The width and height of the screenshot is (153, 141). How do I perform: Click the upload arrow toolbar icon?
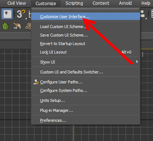point(7,14)
